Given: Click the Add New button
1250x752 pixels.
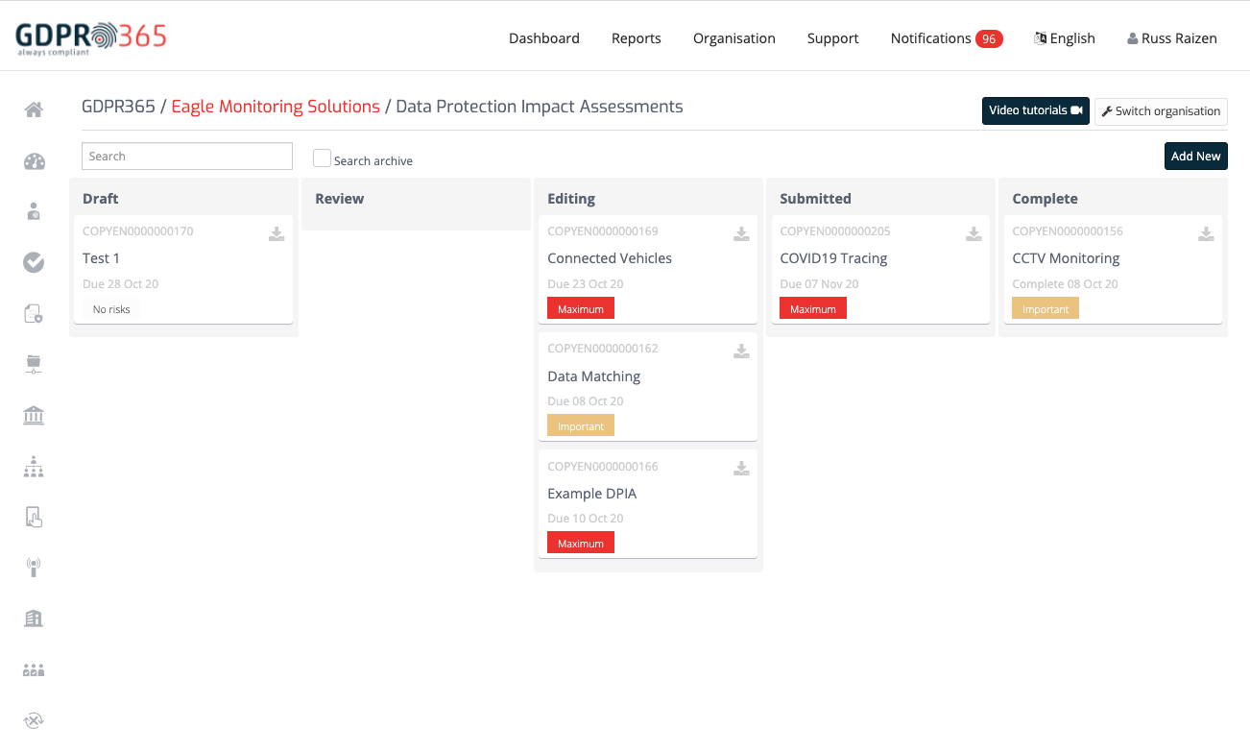Looking at the screenshot, I should (x=1196, y=156).
